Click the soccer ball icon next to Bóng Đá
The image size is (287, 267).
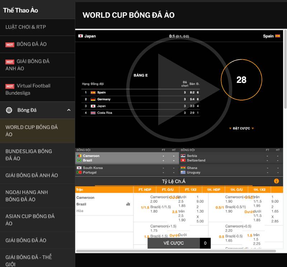click(x=9, y=110)
